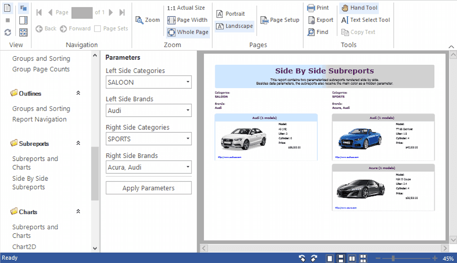Click the Back navigation button

point(46,29)
